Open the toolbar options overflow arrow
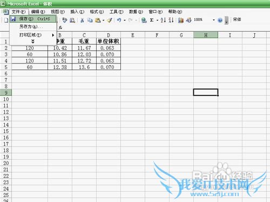 (227, 20)
